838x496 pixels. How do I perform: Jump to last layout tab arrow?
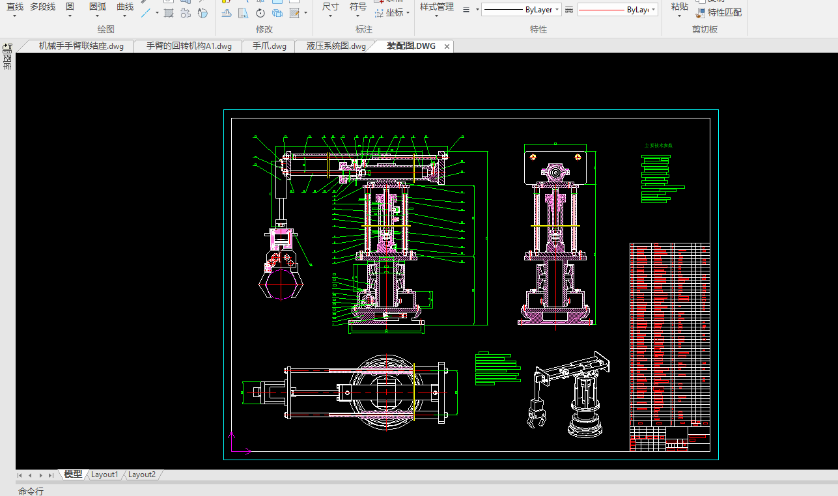(51, 475)
